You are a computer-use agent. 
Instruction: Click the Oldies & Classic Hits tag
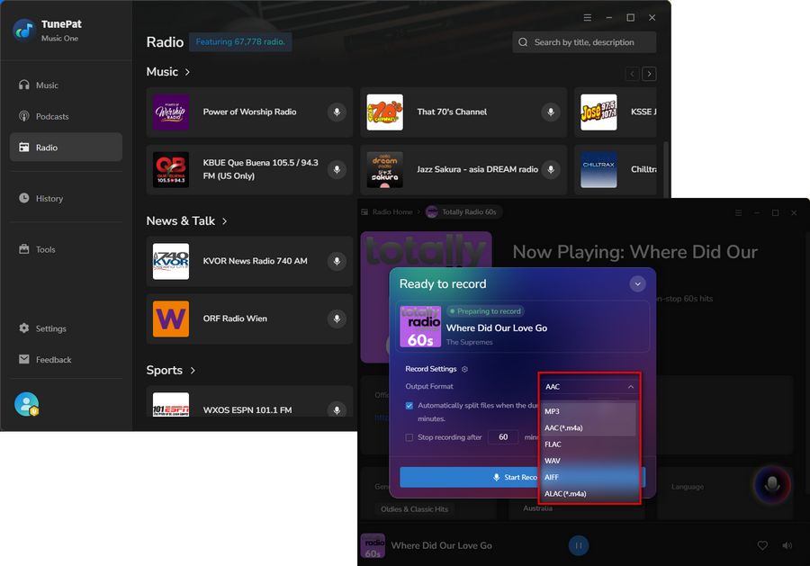tap(414, 509)
